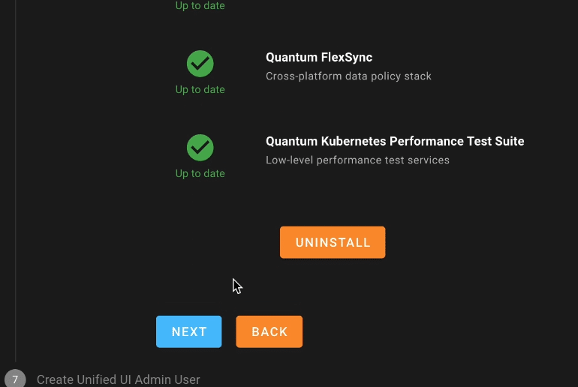Click Up to date status under Kubernetes suite
This screenshot has height=387, width=578.
200,173
